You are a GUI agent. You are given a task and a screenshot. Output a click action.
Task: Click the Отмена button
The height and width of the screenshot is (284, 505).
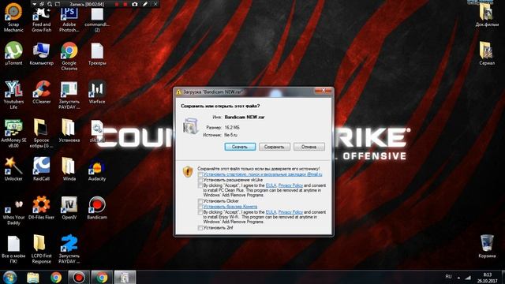click(x=309, y=147)
